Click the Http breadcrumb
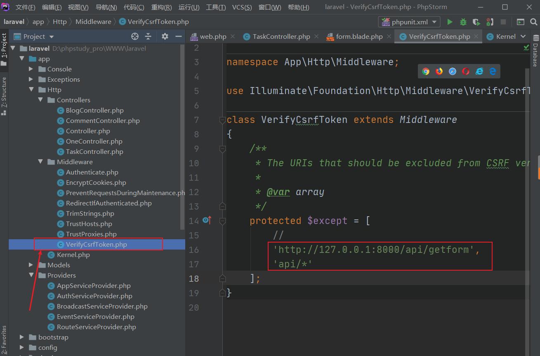The width and height of the screenshot is (540, 356). tap(60, 22)
